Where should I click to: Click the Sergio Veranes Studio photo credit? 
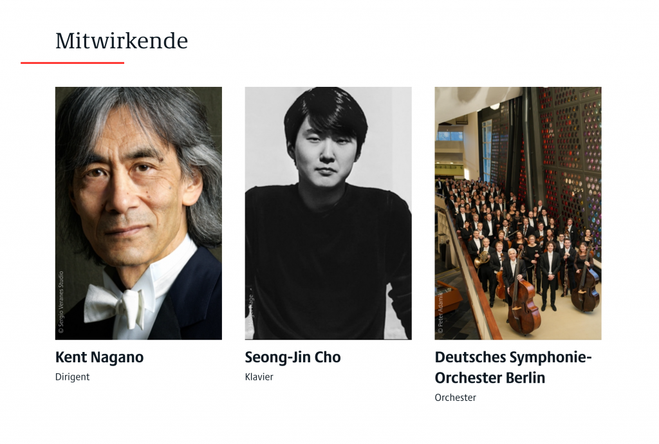pos(61,302)
